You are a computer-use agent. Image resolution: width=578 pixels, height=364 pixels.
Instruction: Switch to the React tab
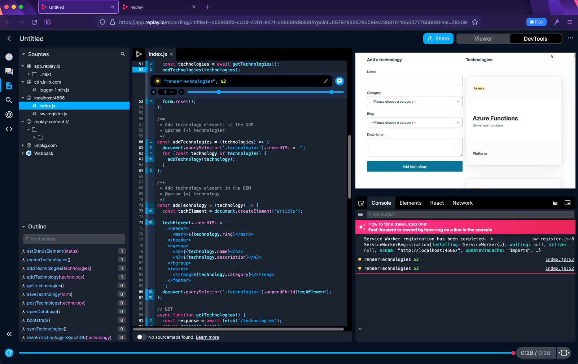click(x=437, y=203)
